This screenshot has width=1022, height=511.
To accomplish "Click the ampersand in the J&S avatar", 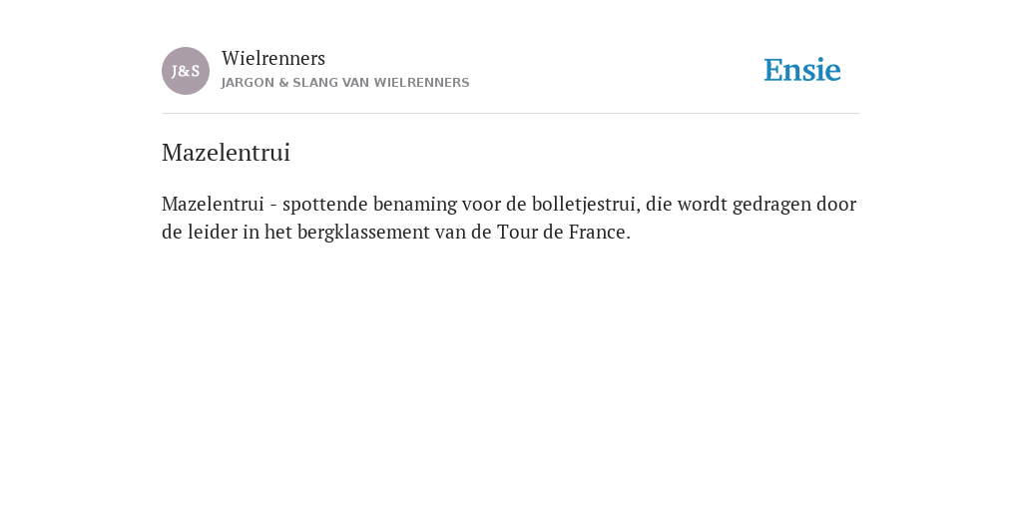I will [186, 72].
